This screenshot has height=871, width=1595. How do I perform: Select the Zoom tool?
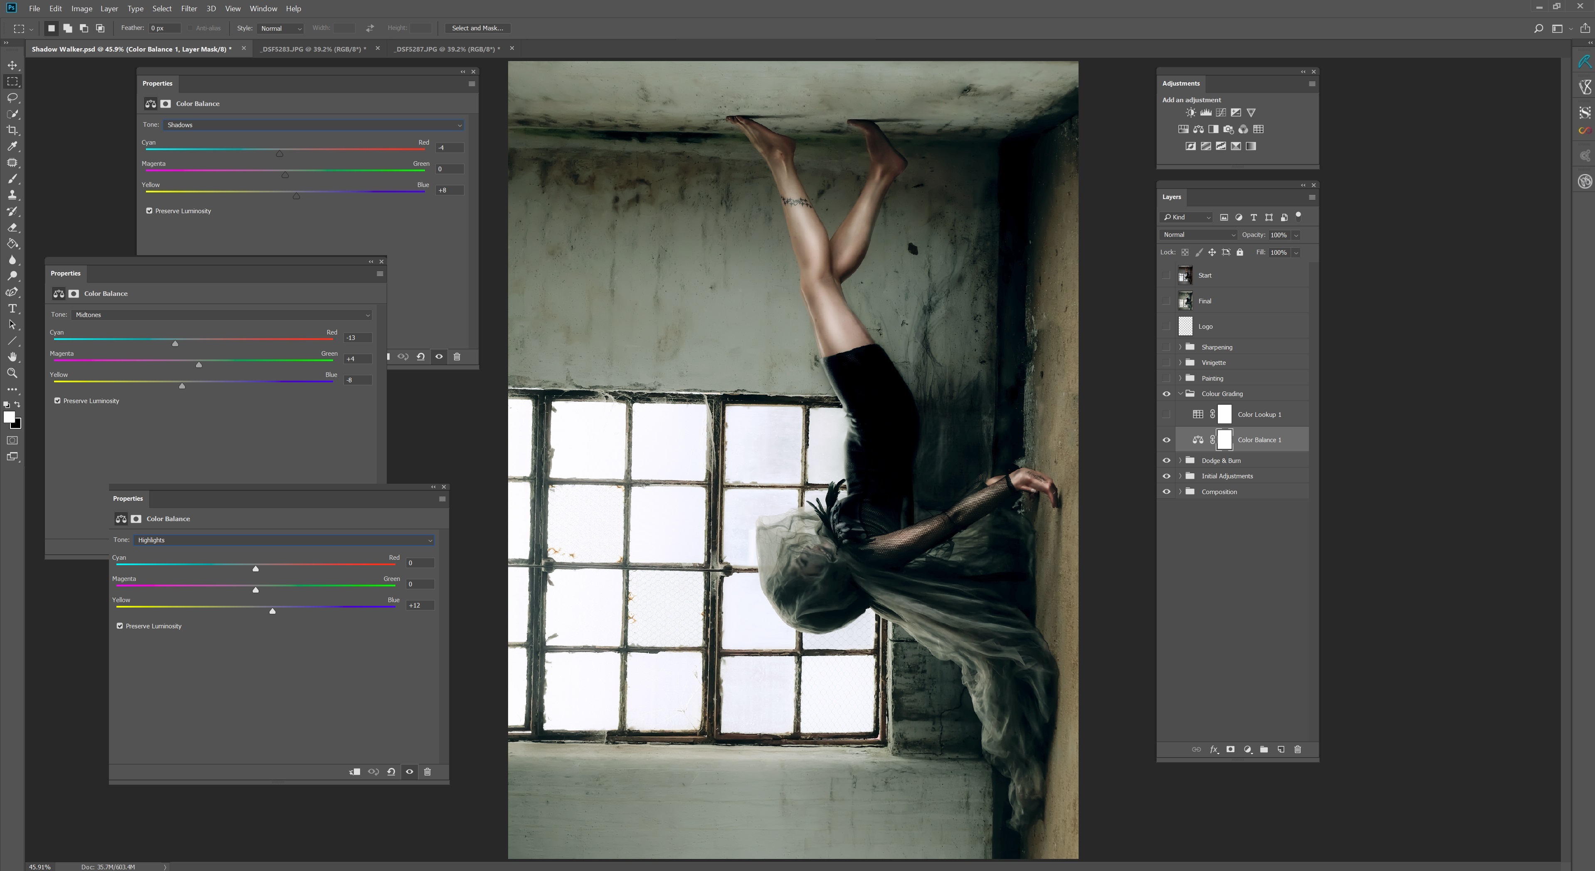12,373
